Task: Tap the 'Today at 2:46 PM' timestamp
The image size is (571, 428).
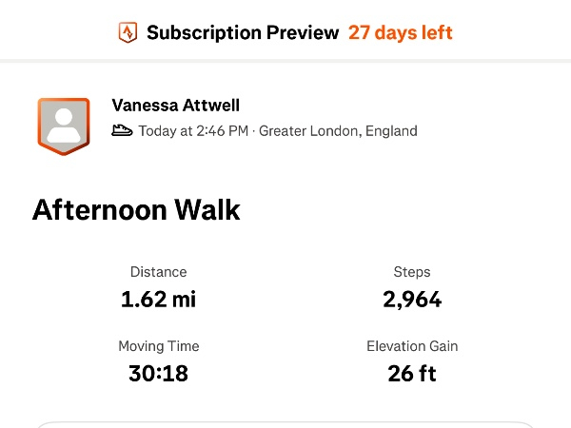Action: tap(196, 131)
